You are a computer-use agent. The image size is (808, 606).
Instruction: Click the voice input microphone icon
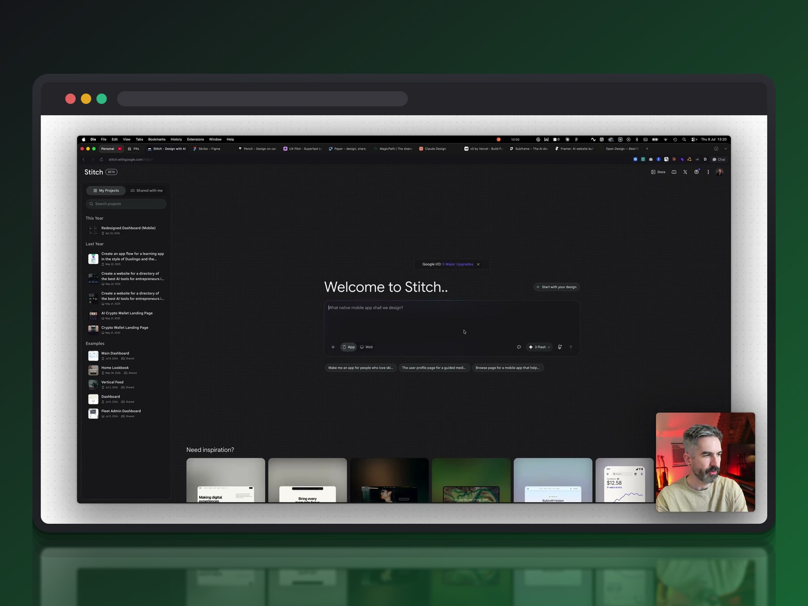tap(560, 347)
